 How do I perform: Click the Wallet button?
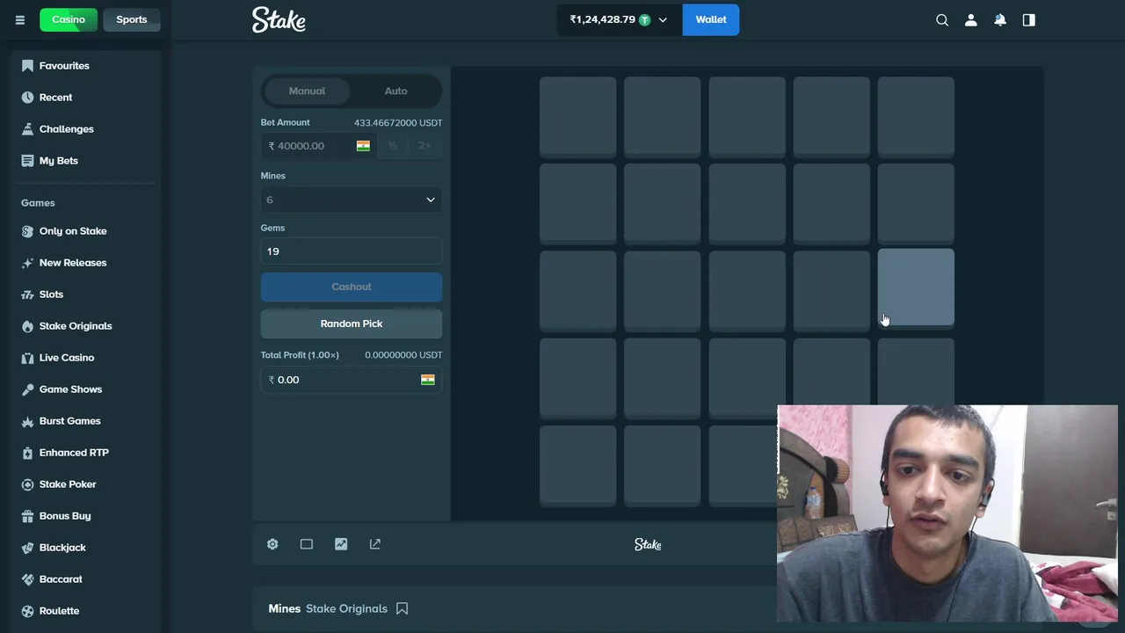(711, 19)
